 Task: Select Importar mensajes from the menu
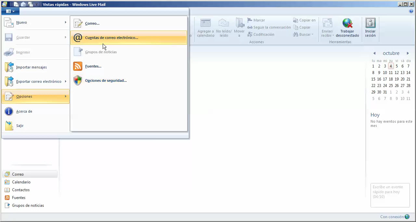point(35,67)
